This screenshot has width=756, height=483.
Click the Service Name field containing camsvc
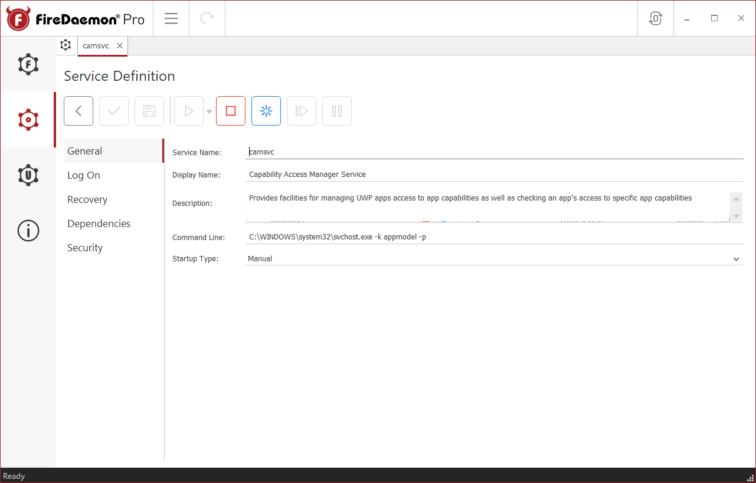click(x=495, y=152)
